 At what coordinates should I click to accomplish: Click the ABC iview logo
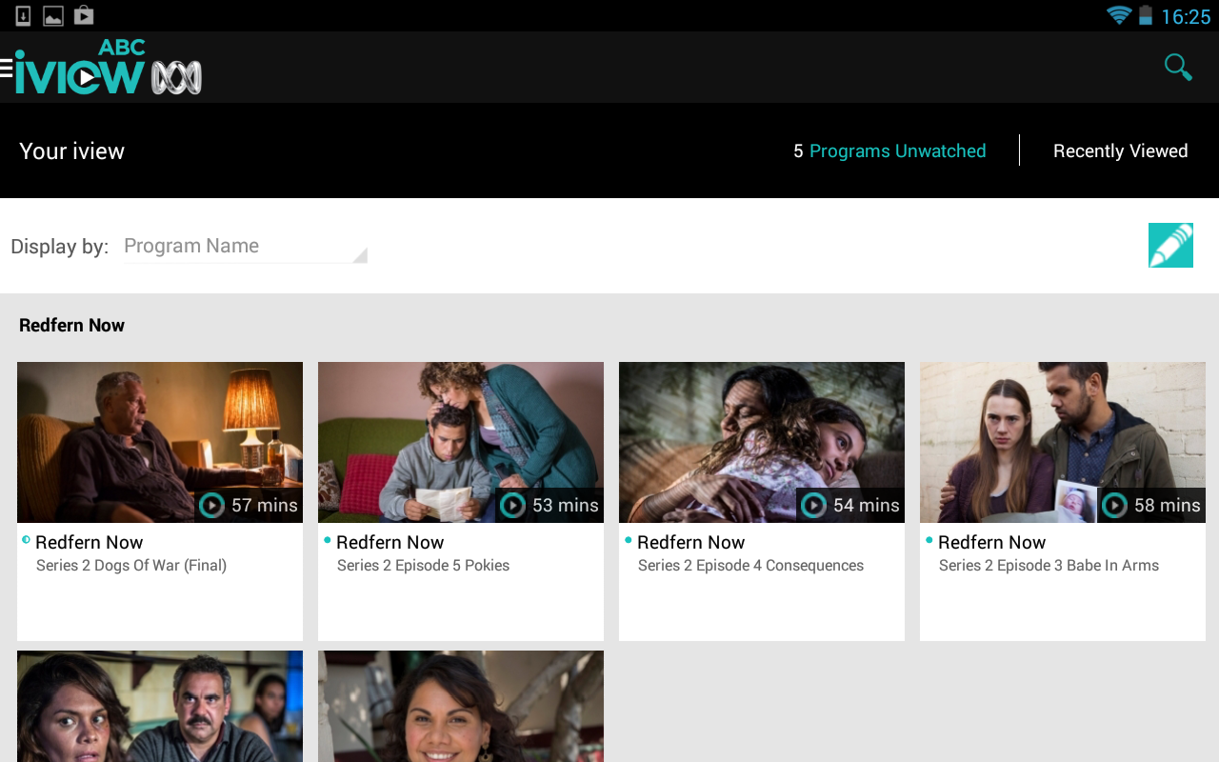[x=105, y=67]
